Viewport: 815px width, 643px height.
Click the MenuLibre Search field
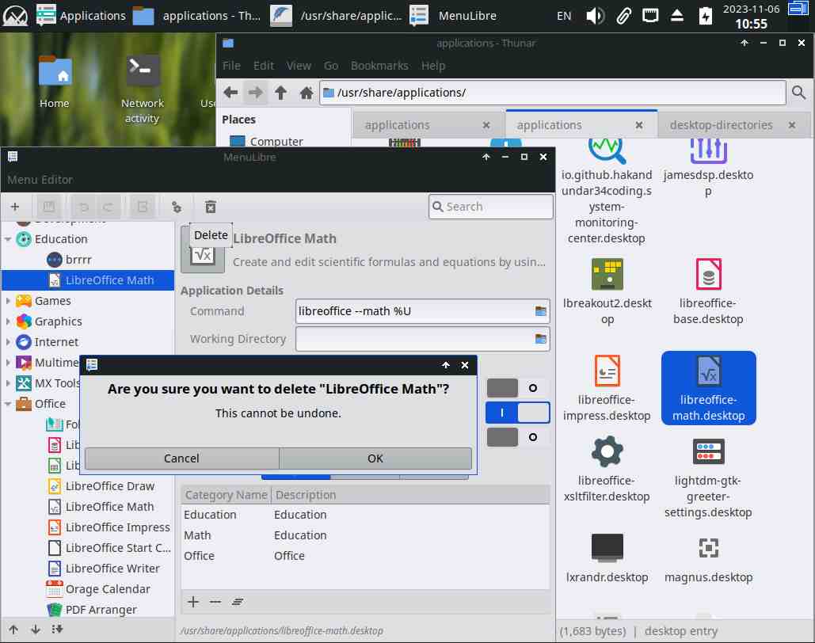(x=491, y=207)
